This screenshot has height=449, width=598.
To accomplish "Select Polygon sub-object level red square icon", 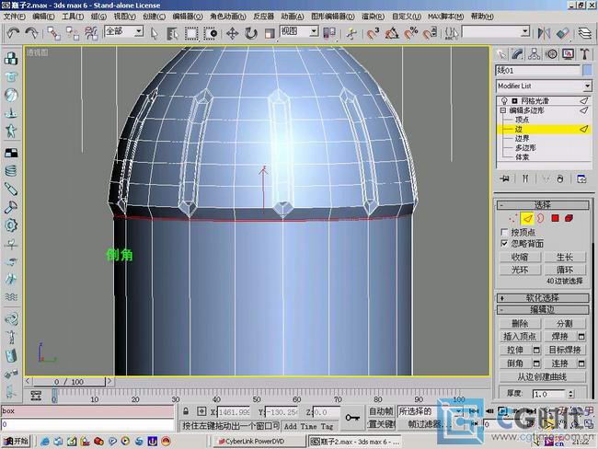I will pyautogui.click(x=555, y=218).
